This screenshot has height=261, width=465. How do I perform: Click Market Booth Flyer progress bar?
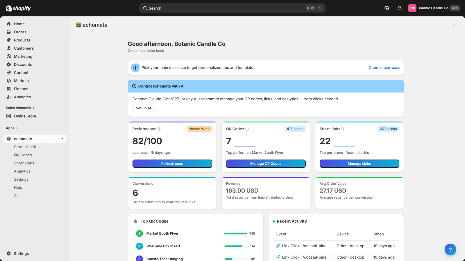point(235,233)
